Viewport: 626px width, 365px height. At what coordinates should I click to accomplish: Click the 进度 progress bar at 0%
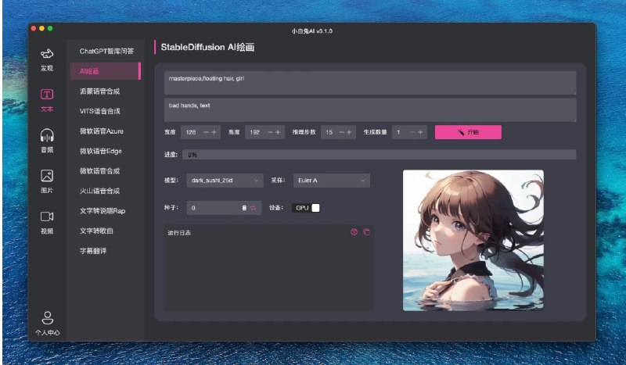pyautogui.click(x=379, y=155)
